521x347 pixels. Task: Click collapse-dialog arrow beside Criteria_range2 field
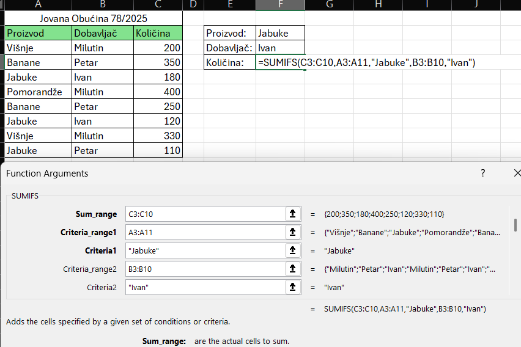[292, 269]
